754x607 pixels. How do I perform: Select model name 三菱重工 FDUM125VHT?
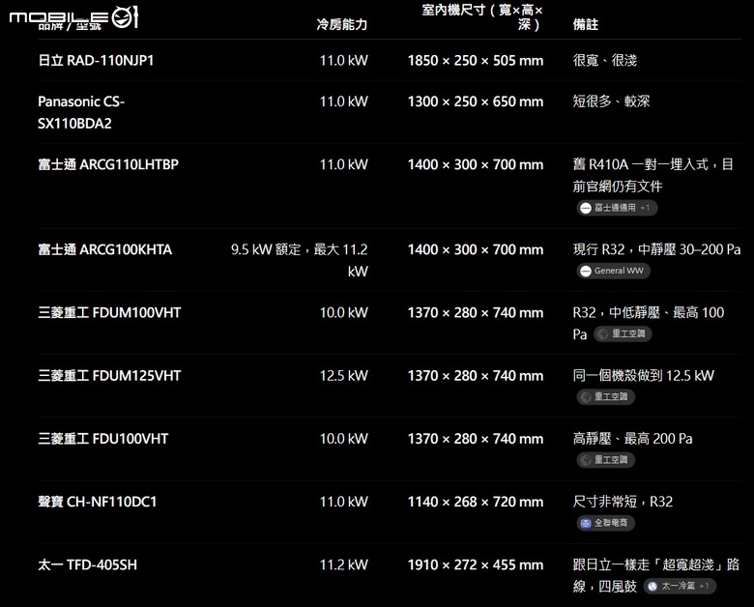pyautogui.click(x=109, y=376)
